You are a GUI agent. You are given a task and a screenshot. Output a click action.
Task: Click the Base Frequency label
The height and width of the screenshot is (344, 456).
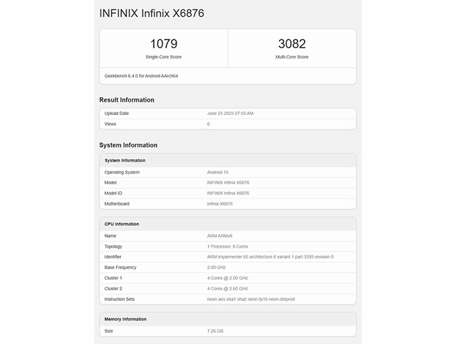pyautogui.click(x=120, y=267)
